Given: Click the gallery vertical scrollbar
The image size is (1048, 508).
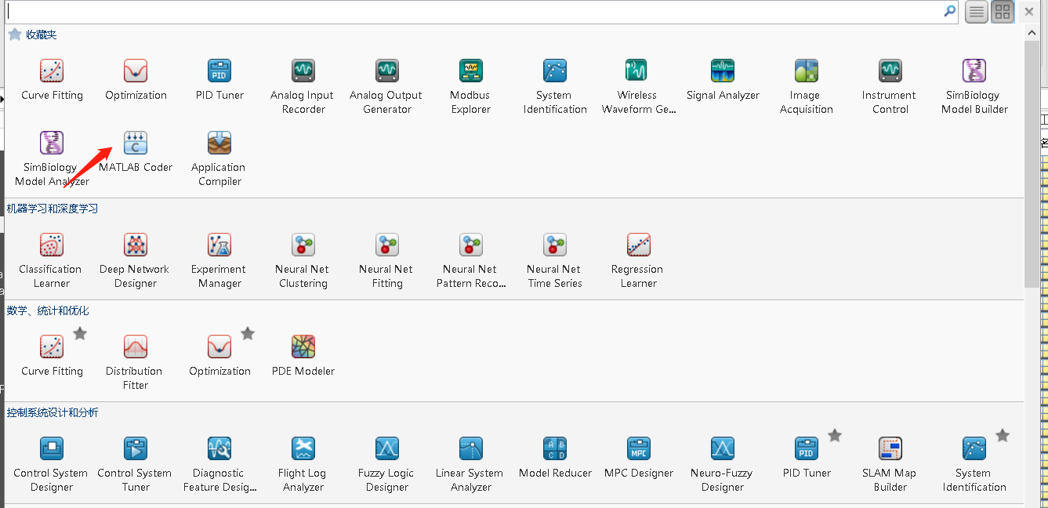Looking at the screenshot, I should click(x=1031, y=164).
